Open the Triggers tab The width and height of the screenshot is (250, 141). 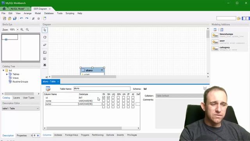click(x=85, y=135)
